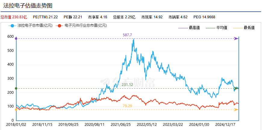262x130 pixels.
Task: Toggle the 法拉电子总市值 blue legend series
Action: point(30,26)
